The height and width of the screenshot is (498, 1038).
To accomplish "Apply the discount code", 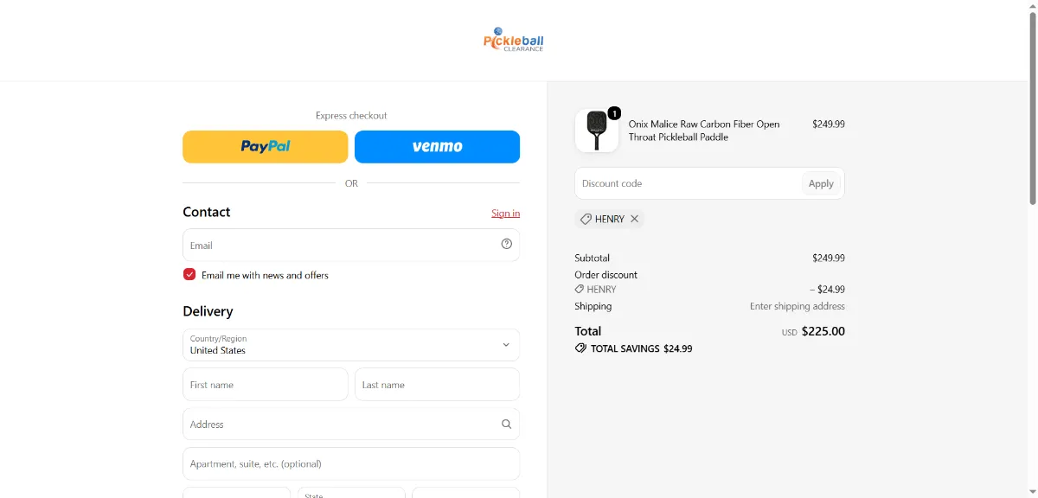I will coord(821,183).
